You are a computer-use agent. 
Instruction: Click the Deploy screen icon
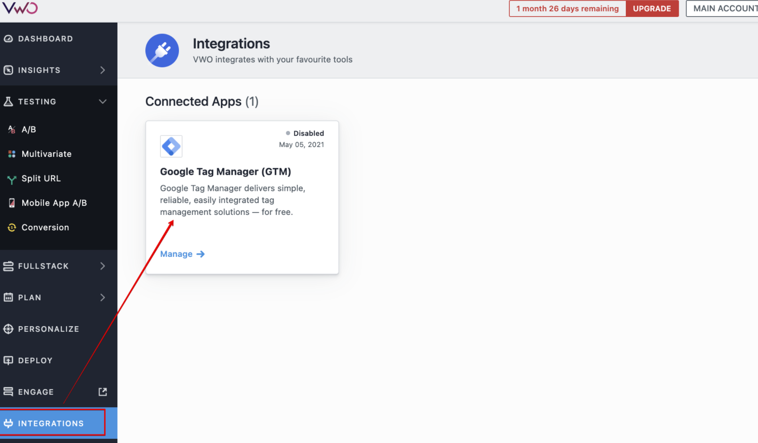8,361
